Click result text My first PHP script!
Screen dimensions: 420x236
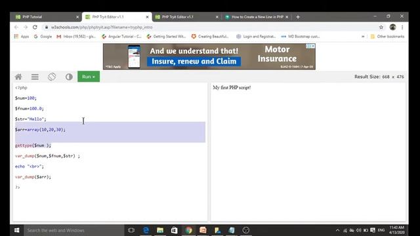point(232,87)
